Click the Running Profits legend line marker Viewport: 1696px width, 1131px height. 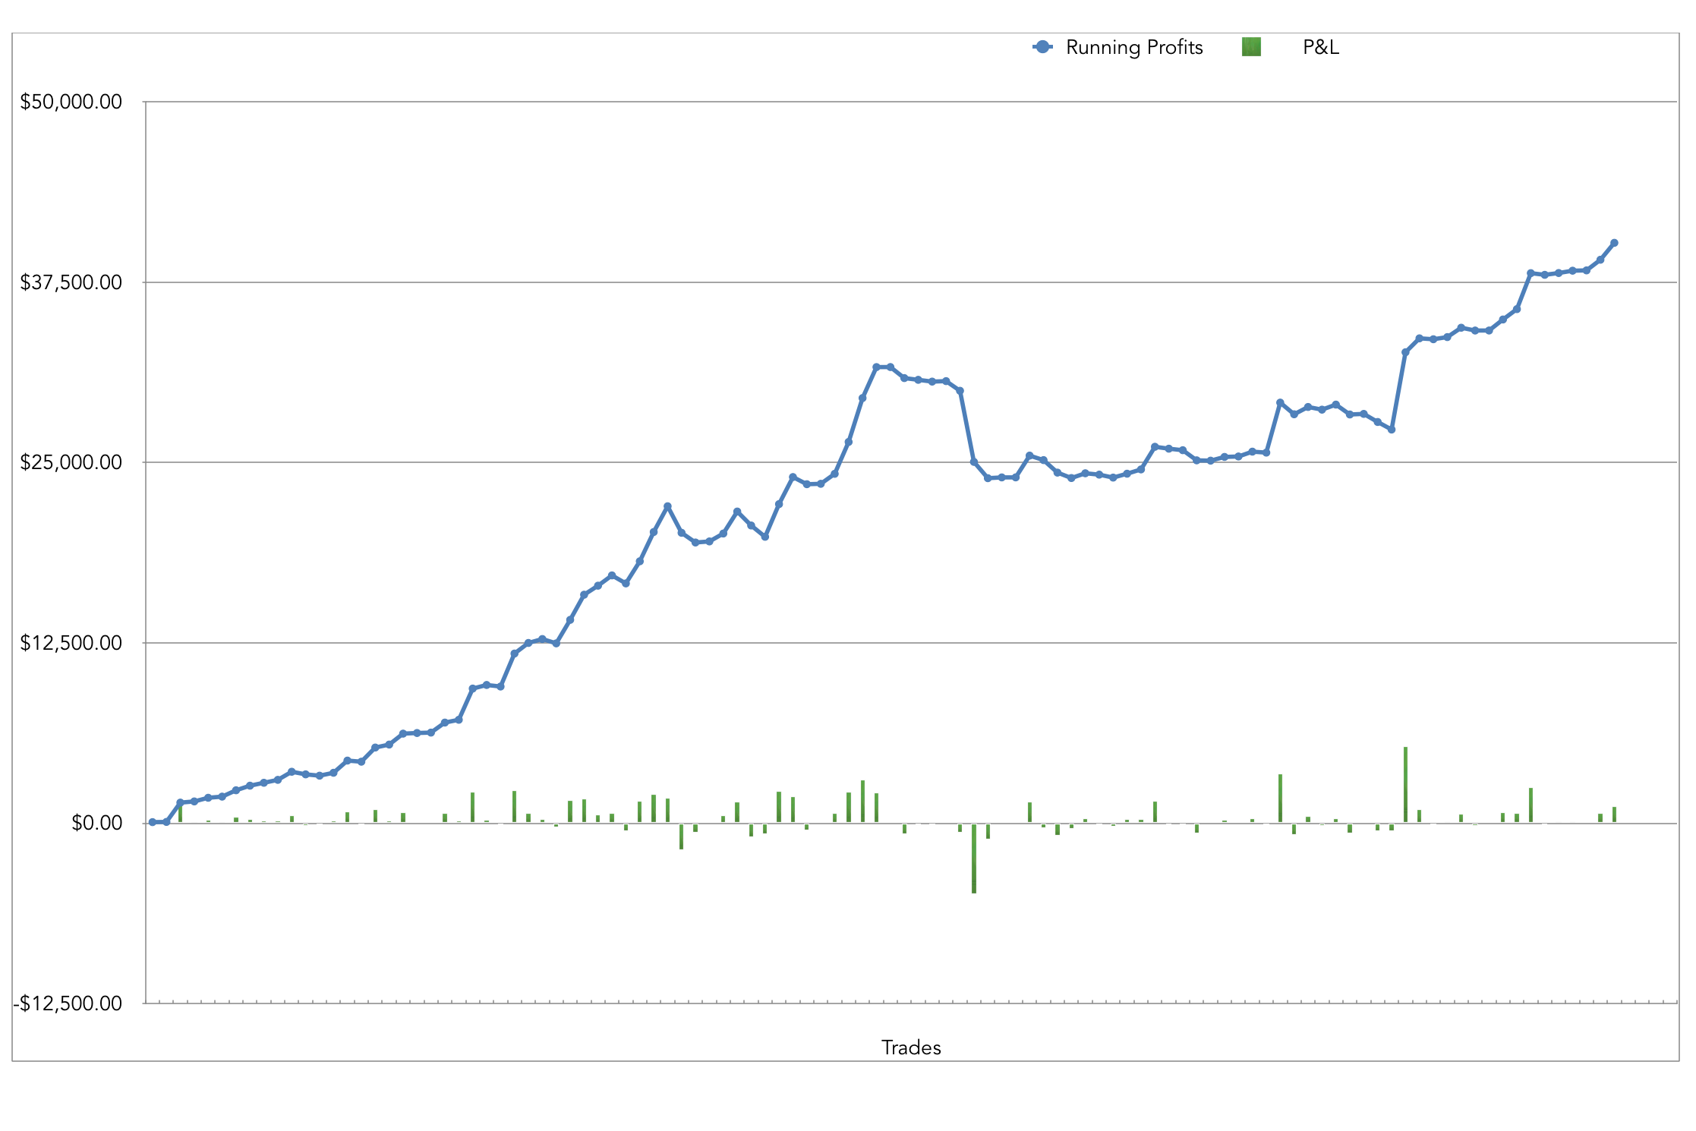[x=1042, y=47]
